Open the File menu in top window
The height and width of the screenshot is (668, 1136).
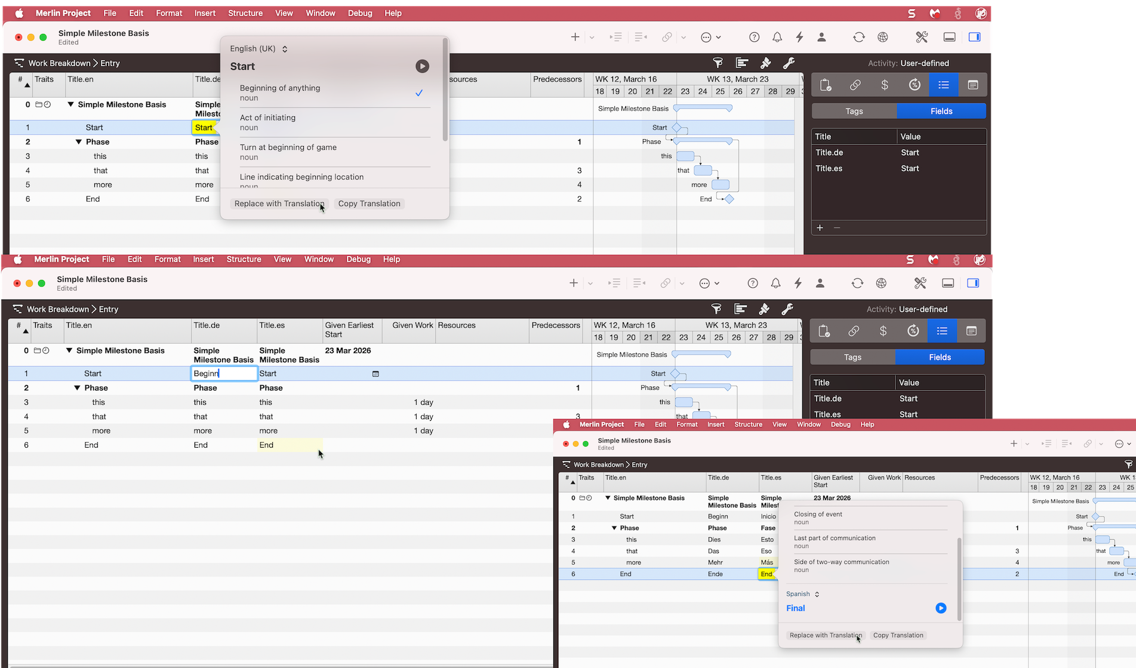[110, 13]
